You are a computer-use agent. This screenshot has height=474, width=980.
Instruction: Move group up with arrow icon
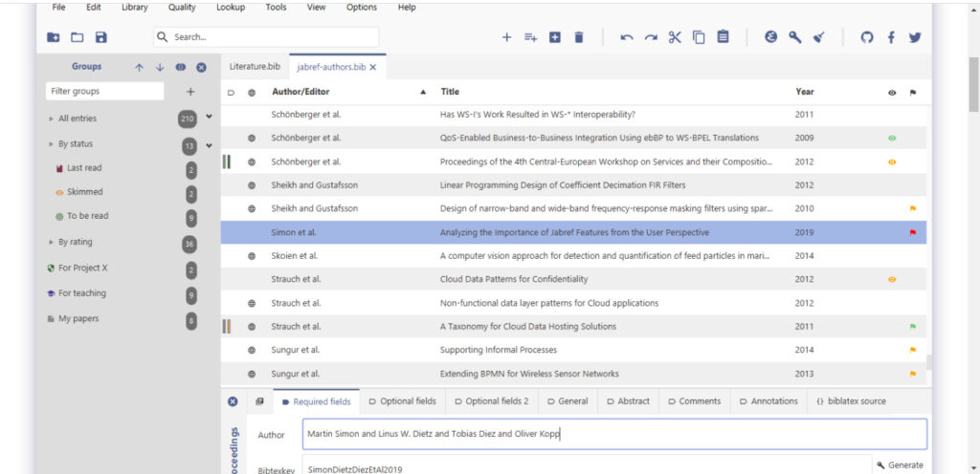140,67
